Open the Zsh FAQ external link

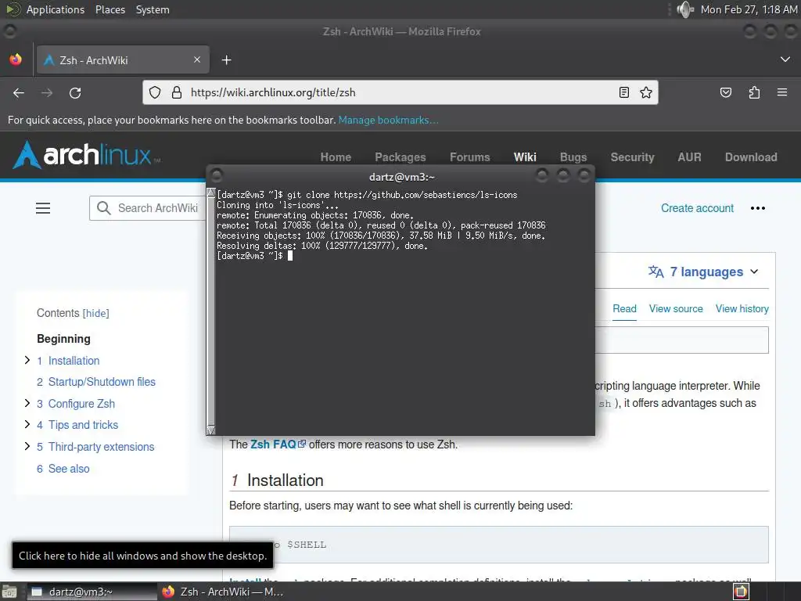278,444
